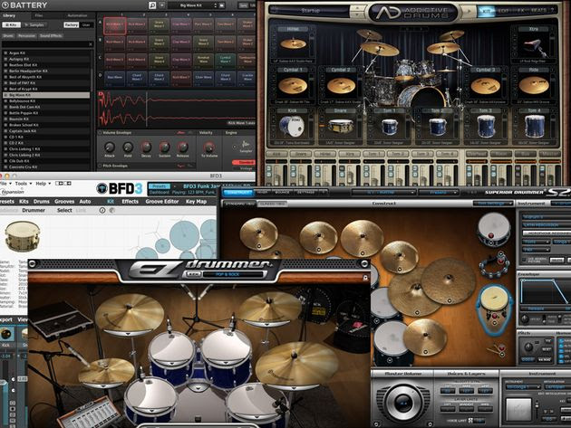Switch to the Files tab in Battery
This screenshot has width=571, height=428.
[x=39, y=15]
